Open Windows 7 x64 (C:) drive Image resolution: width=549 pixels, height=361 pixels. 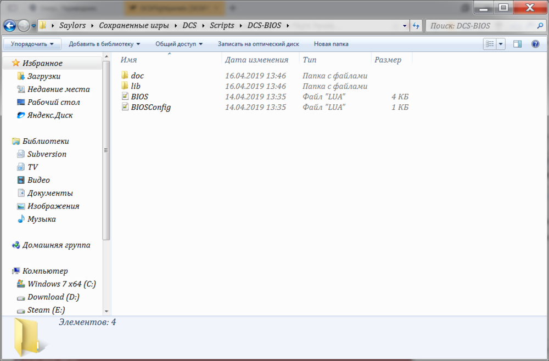61,284
